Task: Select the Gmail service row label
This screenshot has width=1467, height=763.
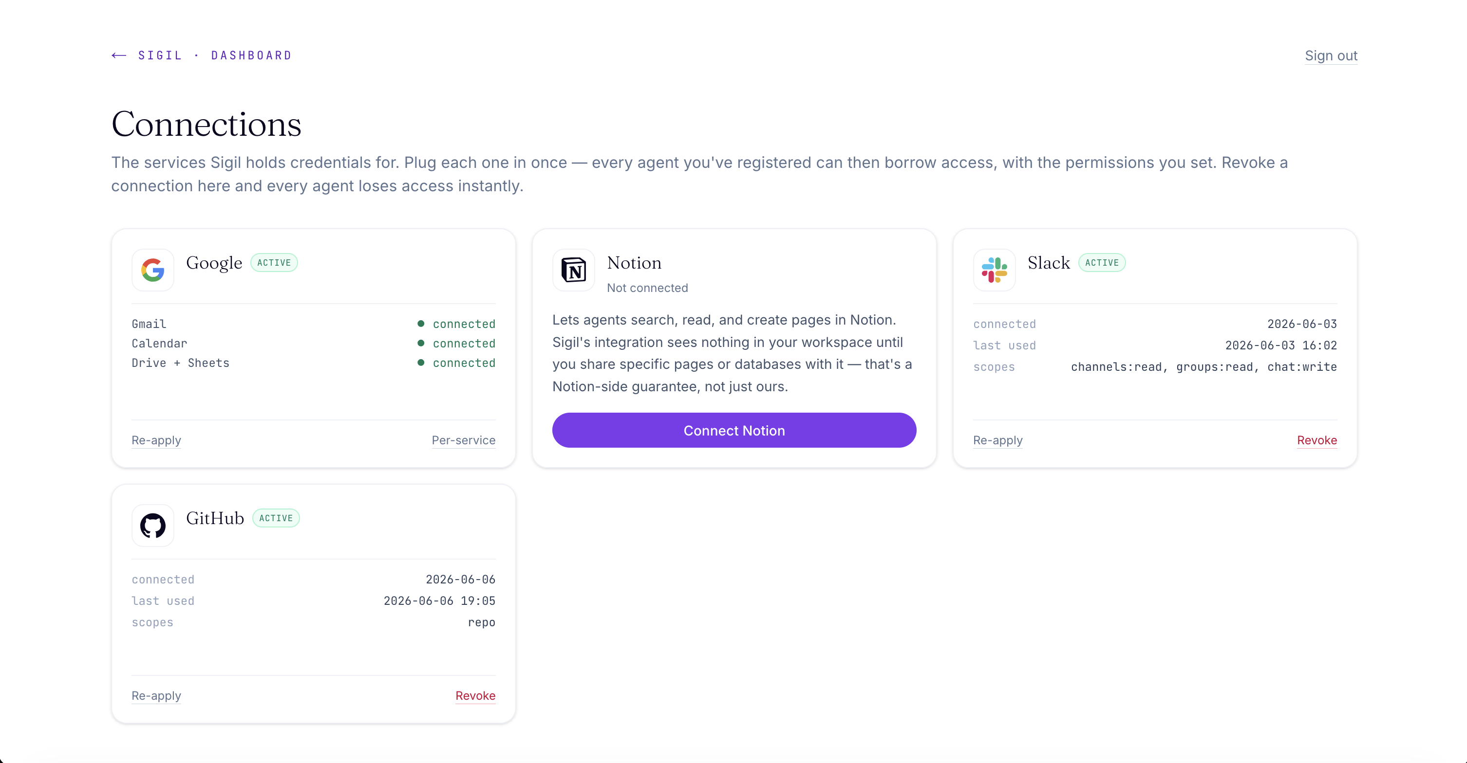Action: [x=149, y=324]
